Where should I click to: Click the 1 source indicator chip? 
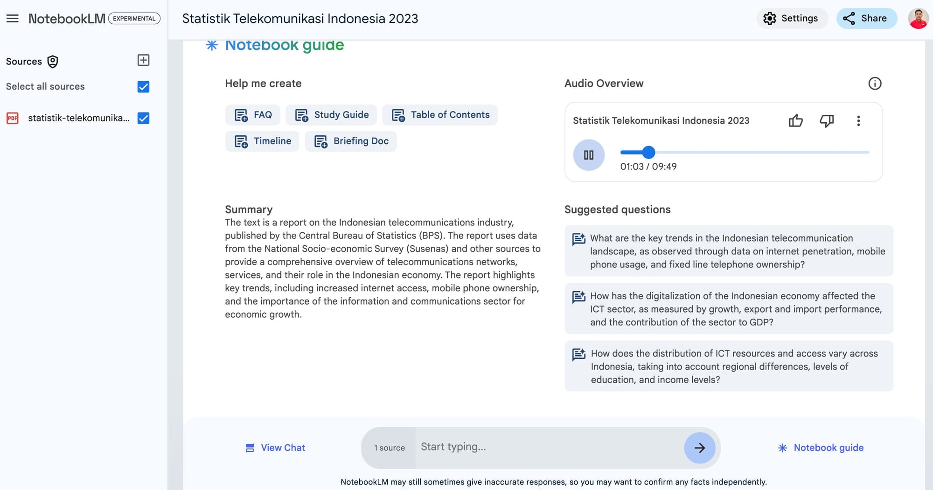coord(389,448)
